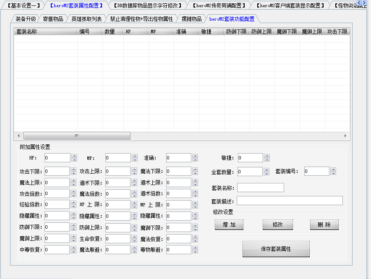Save settings with the 保存套装属性 button
371x279 pixels.
(x=276, y=249)
